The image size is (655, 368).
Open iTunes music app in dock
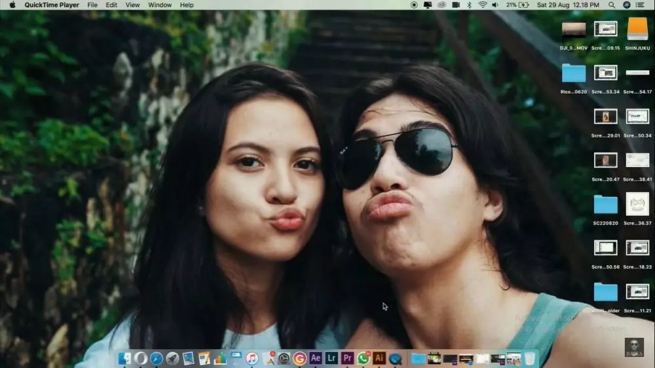click(252, 358)
